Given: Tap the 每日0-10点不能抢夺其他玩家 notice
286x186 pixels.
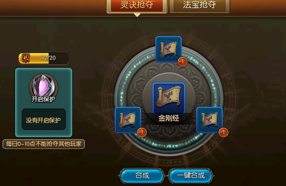Looking at the screenshot, I should tap(44, 144).
